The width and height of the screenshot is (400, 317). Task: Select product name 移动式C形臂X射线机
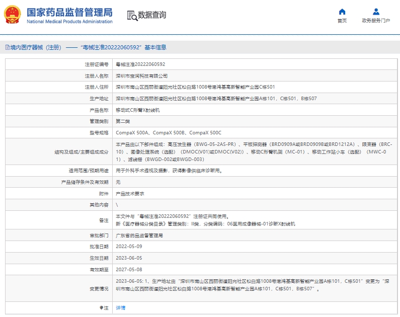point(138,110)
